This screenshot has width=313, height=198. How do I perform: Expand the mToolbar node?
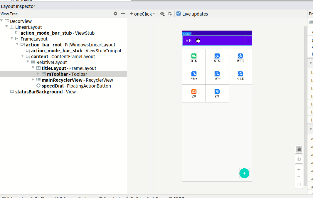(x=38, y=74)
